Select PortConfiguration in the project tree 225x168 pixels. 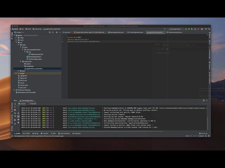pos(34,59)
